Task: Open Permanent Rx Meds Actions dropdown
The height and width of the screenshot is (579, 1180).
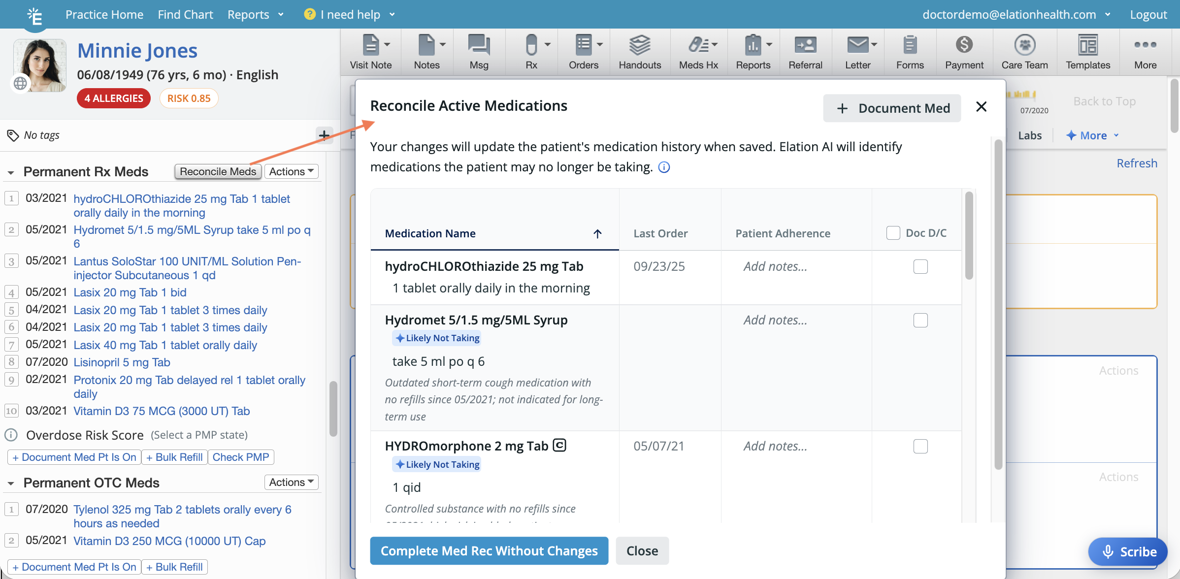Action: pos(291,171)
